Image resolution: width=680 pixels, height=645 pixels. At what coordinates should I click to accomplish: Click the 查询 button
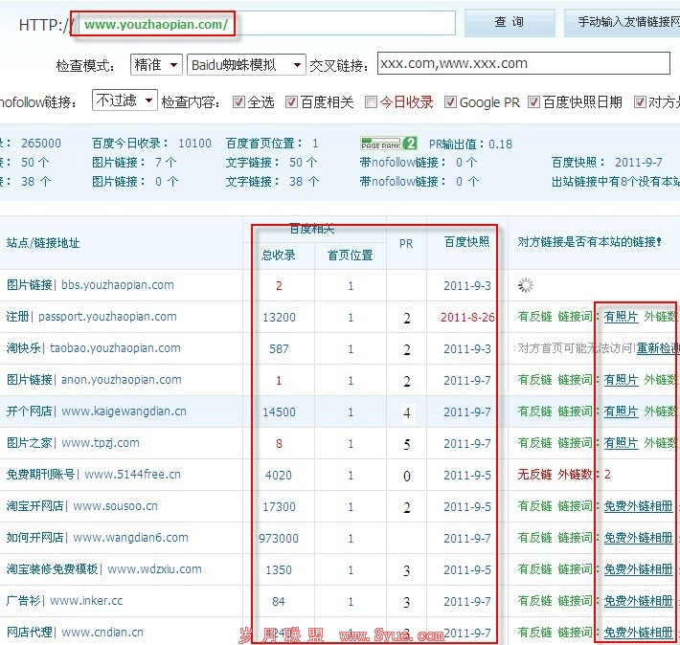tap(509, 23)
